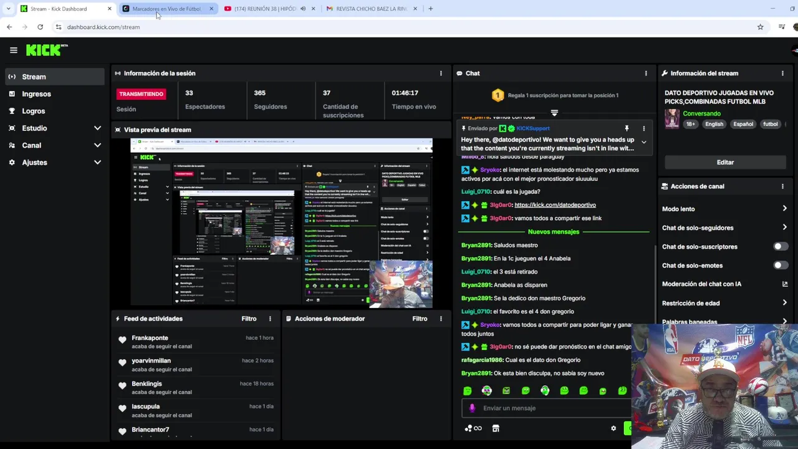Screen dimensions: 798x449
Task: Reload the page in browser toolbar
Action: tap(40, 27)
